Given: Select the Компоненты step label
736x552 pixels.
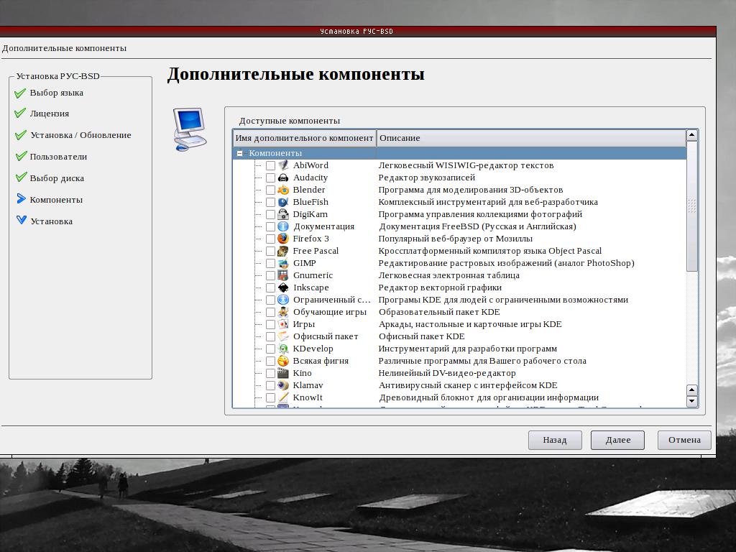Looking at the screenshot, I should point(56,200).
